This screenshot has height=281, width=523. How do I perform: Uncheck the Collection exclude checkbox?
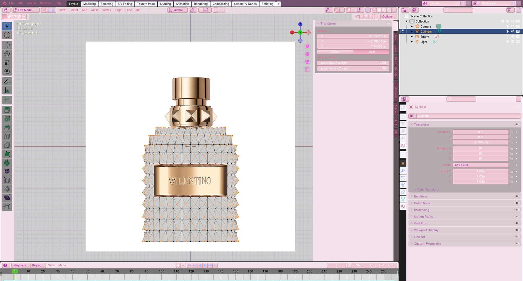click(x=503, y=21)
